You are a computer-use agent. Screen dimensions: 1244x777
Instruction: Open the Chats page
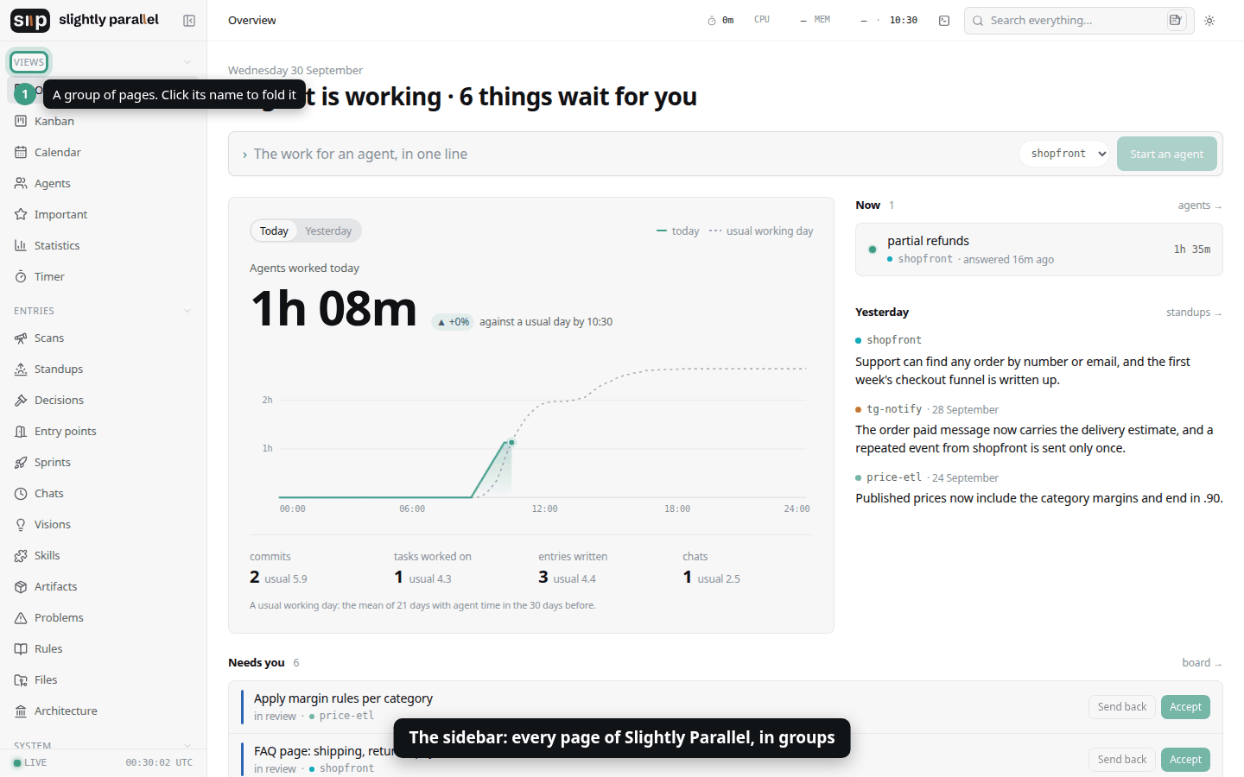click(104, 493)
